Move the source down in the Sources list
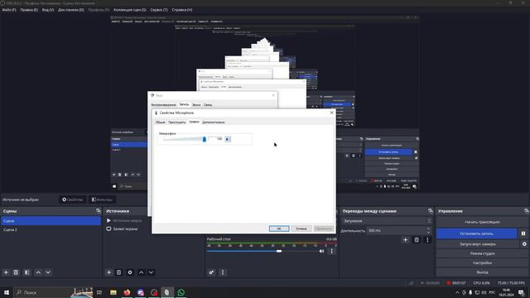 click(151, 272)
